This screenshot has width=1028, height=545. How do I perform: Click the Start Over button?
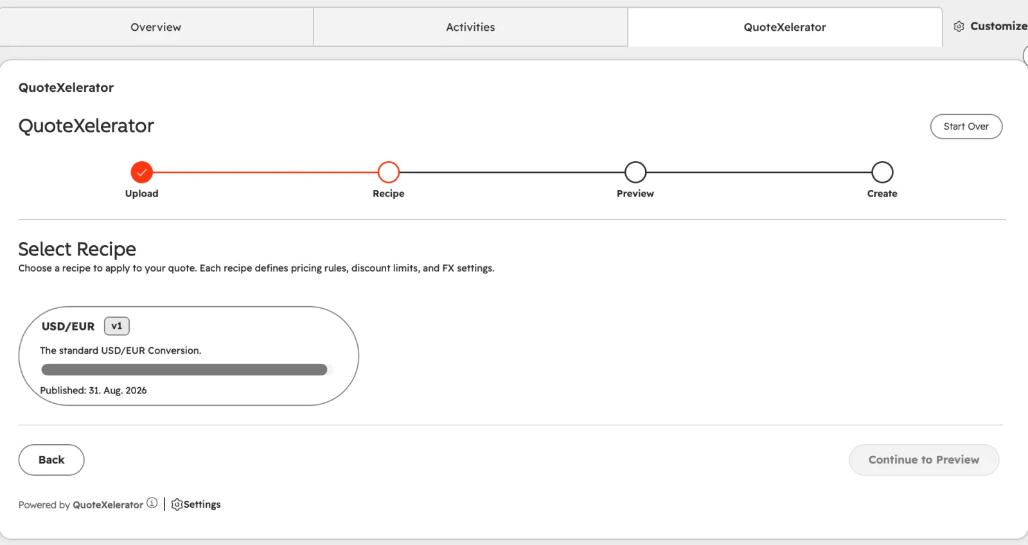point(966,126)
